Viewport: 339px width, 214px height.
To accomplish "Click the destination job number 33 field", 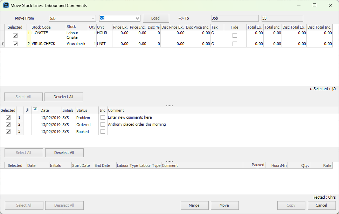I will (x=282, y=18).
